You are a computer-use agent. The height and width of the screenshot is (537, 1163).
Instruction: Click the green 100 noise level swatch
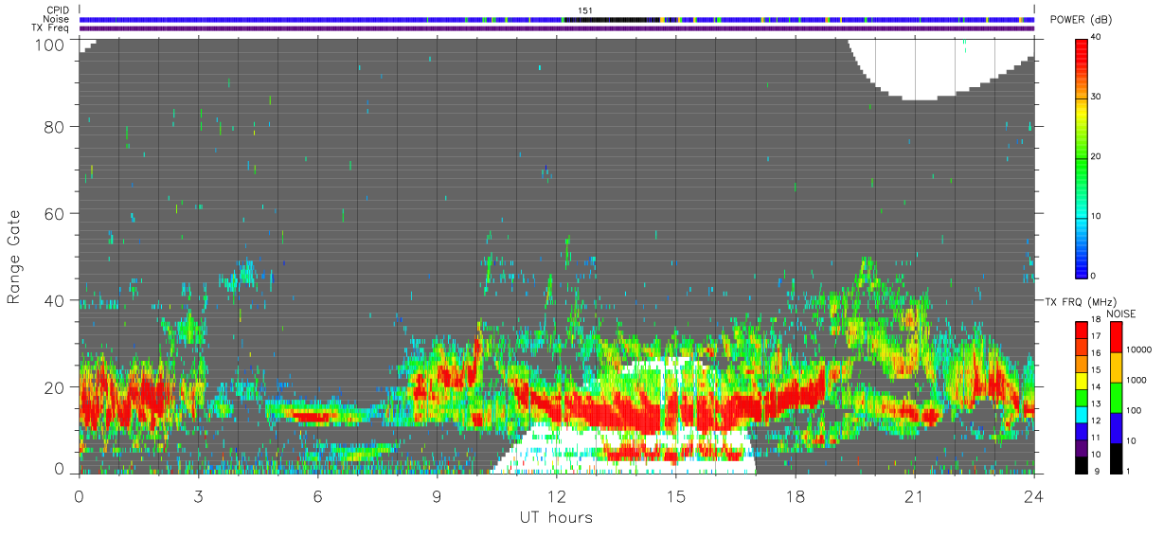pyautogui.click(x=1118, y=398)
